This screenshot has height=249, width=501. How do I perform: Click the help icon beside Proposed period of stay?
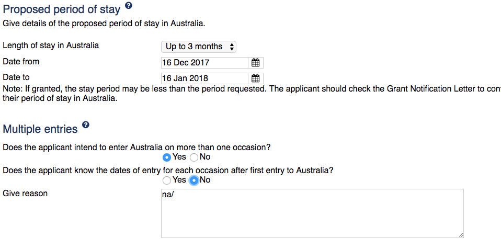coord(129,6)
